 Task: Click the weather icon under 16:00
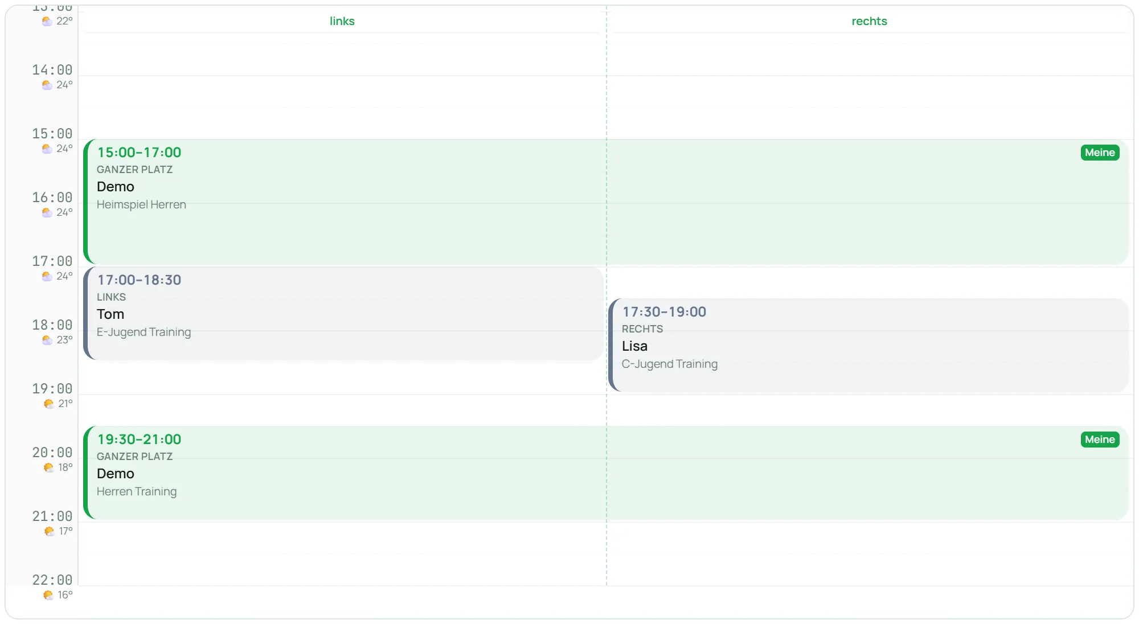coord(47,212)
